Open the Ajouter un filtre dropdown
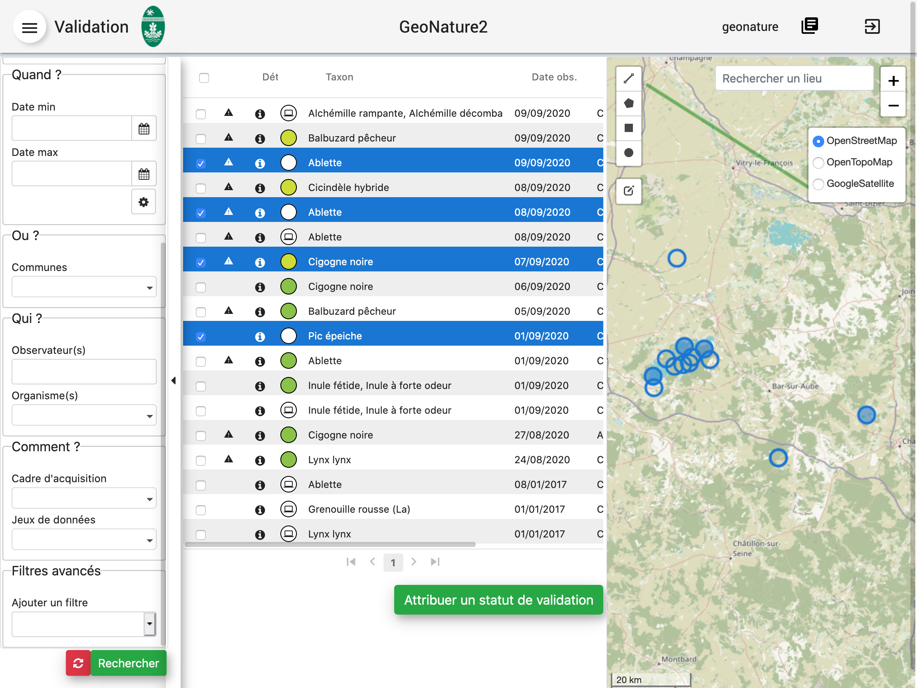The height and width of the screenshot is (688, 917). click(84, 624)
